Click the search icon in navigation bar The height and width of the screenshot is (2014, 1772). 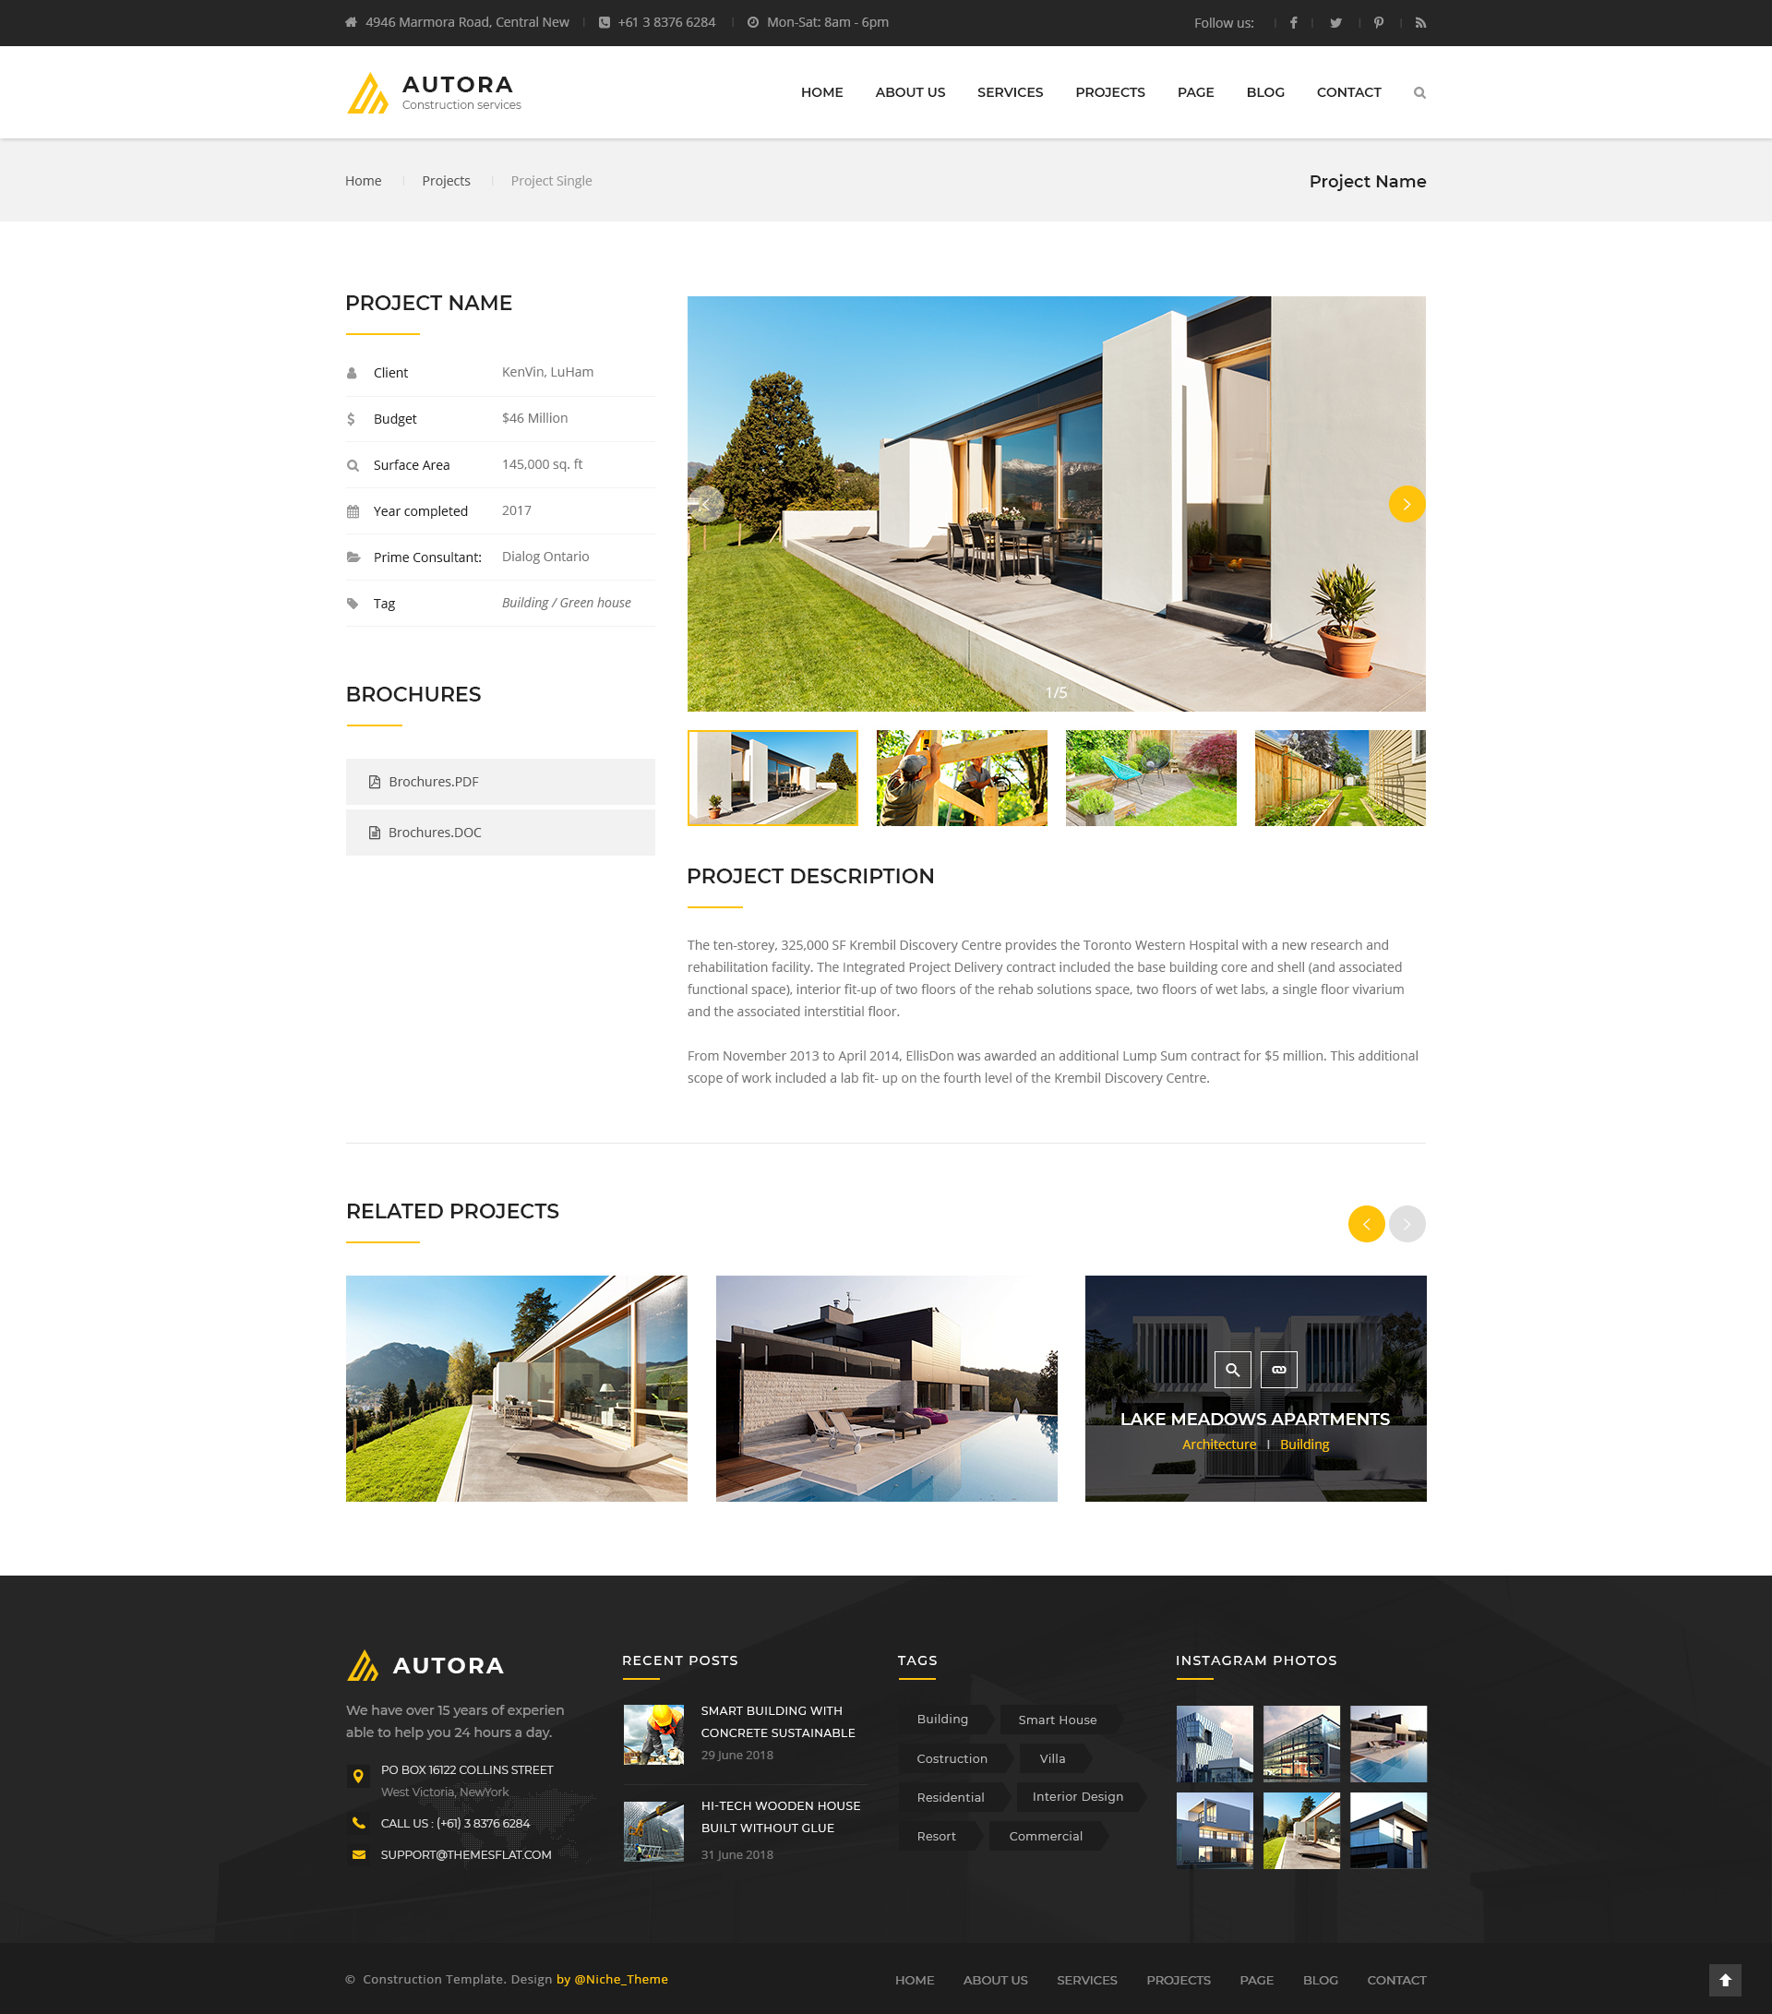coord(1418,92)
